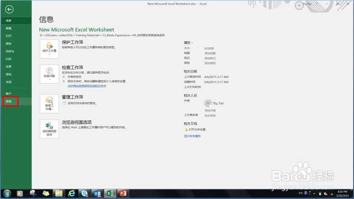Click 添加作者 add author field
Image resolution: width=354 pixels, height=199 pixels.
(x=210, y=110)
